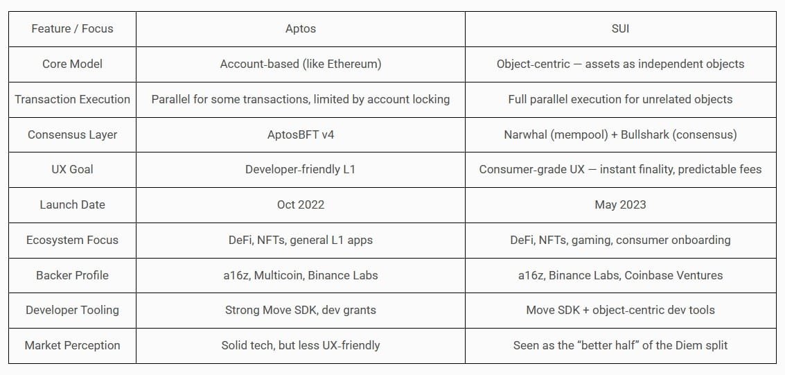
Task: Select the Oct 2022 cell
Action: tap(301, 204)
